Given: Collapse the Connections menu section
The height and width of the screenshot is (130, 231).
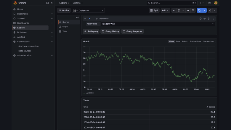Looking at the screenshot, I should pos(52,42).
